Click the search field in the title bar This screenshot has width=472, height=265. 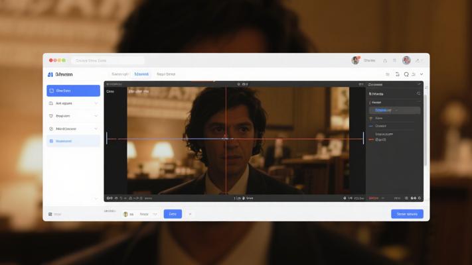coord(108,60)
